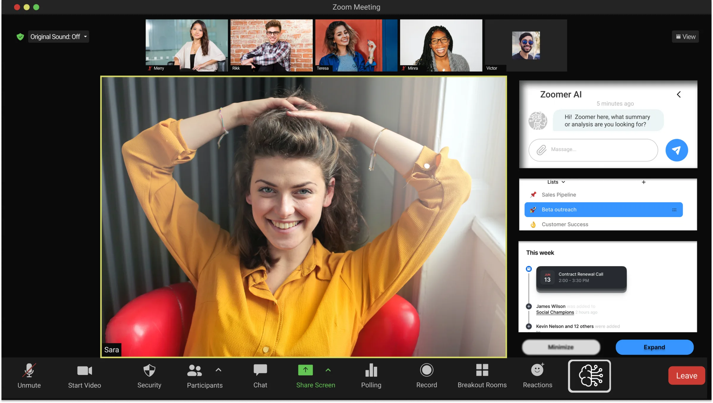Viewport: 713px width, 403px height.
Task: Leave the meeting
Action: click(686, 375)
